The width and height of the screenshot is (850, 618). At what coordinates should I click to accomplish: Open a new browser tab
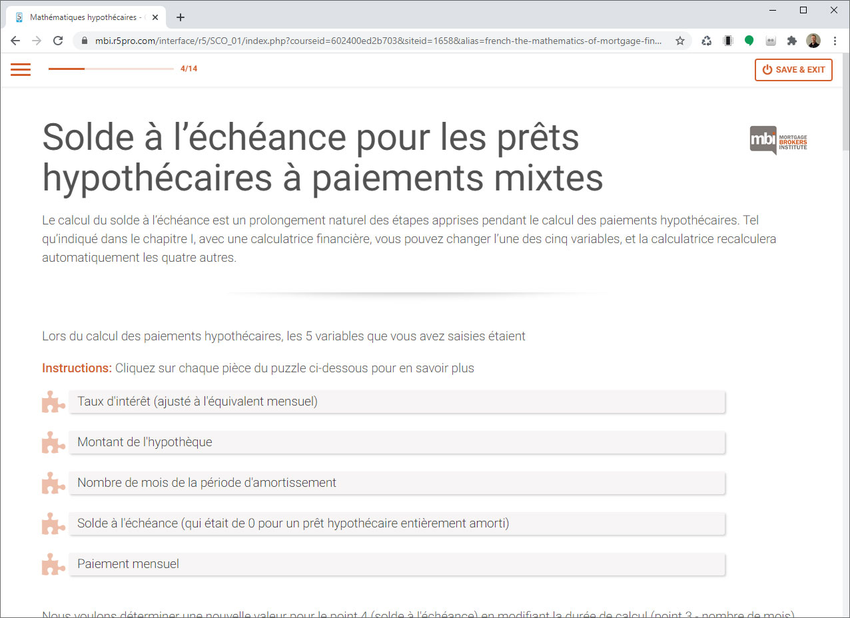180,17
